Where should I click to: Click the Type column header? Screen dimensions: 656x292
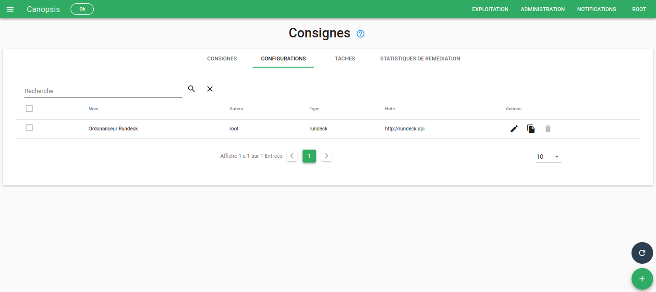[315, 109]
